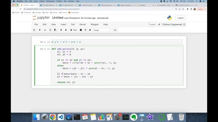Screen dimensions: 218x122
Task: Open Terminal from the Dock
Action: pos(77,117)
